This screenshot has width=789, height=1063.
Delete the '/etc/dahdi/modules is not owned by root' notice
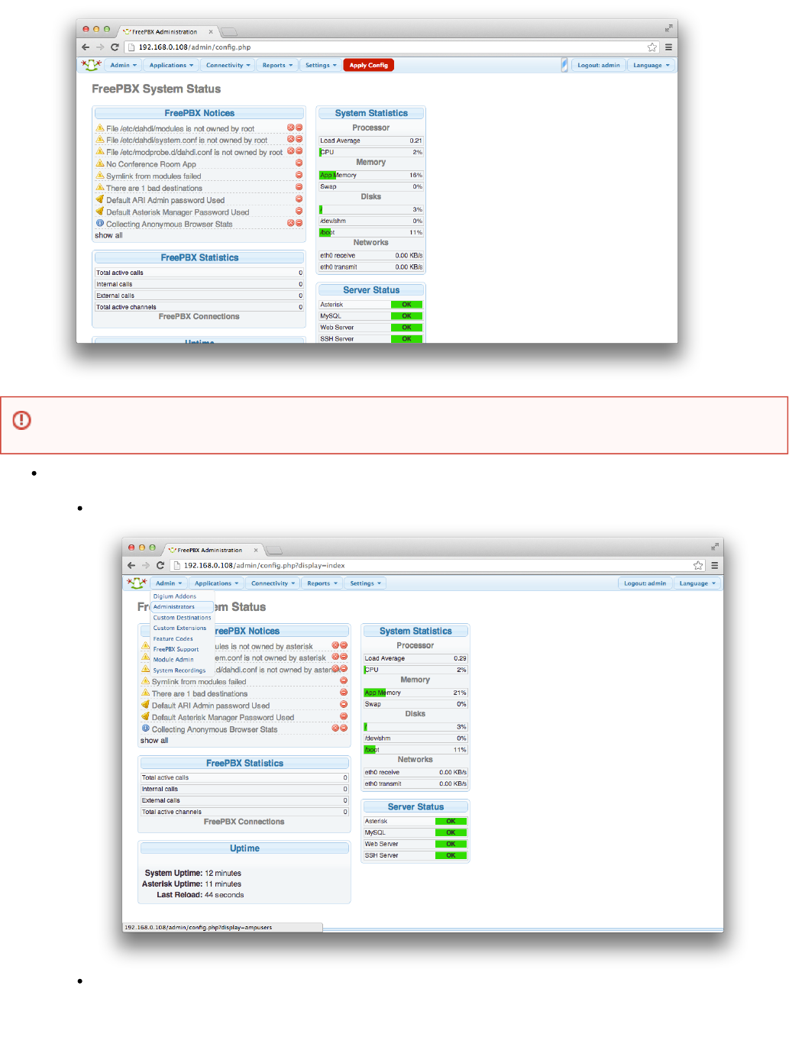pos(290,128)
